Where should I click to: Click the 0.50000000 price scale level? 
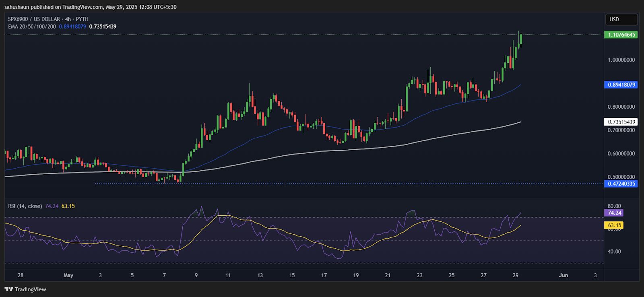tap(621, 177)
